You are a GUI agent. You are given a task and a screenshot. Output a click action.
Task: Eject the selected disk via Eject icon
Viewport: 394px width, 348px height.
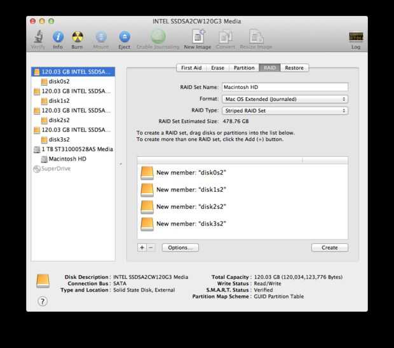[x=125, y=37]
